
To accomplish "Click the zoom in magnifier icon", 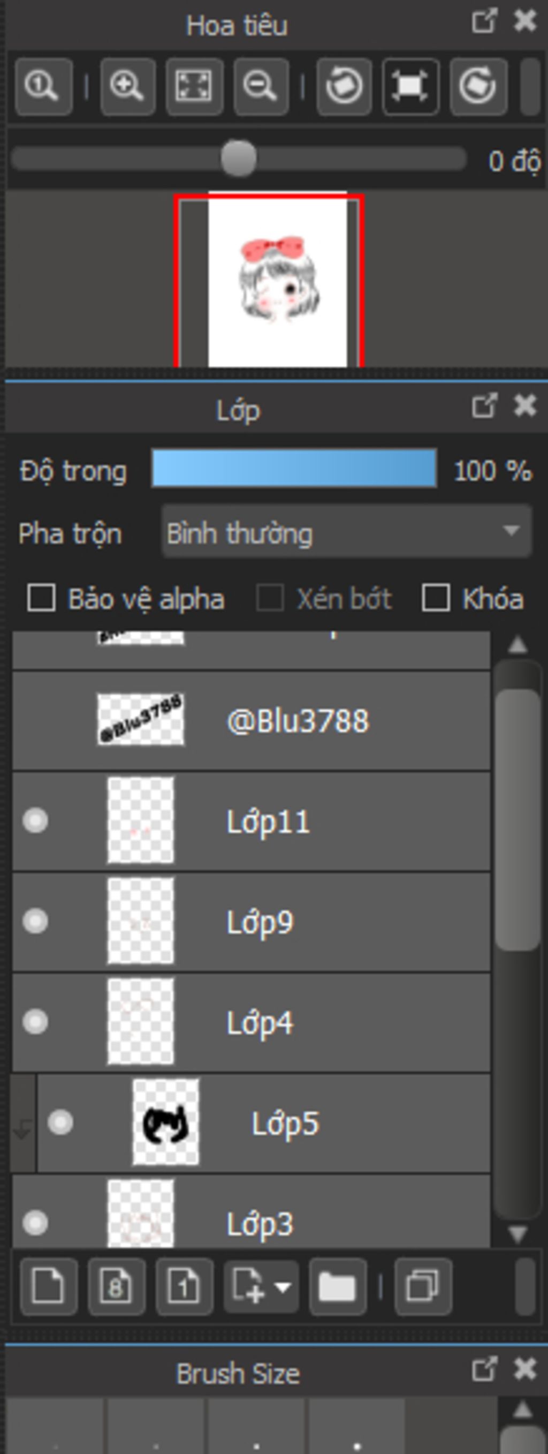I will (x=127, y=86).
